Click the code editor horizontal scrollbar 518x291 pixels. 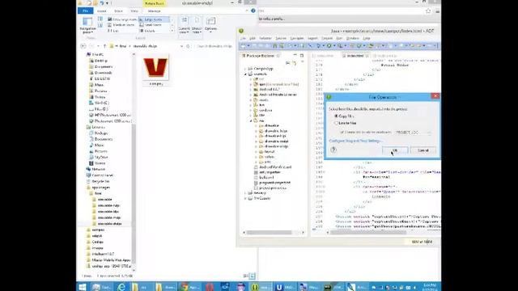(x=367, y=232)
